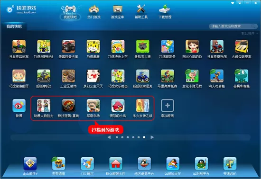Open the title bar main menu dropdown arrow
Viewport: 261px width, 179px height.
(x=240, y=3)
